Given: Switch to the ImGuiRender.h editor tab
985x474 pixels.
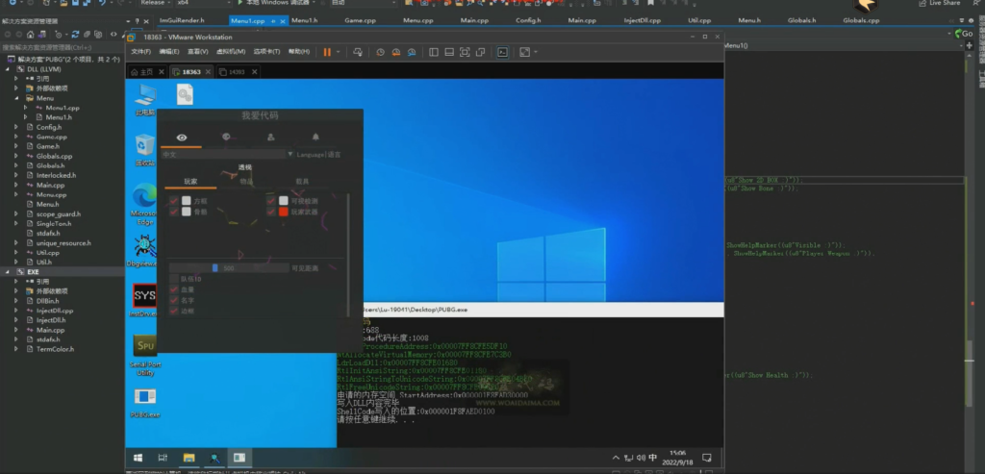Looking at the screenshot, I should pos(182,20).
